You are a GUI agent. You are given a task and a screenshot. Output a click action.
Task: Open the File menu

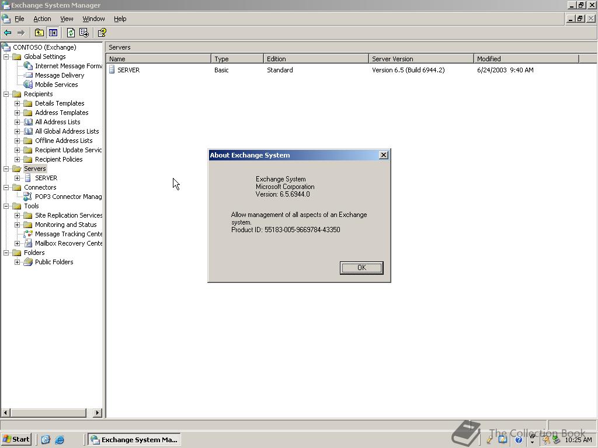pyautogui.click(x=19, y=19)
